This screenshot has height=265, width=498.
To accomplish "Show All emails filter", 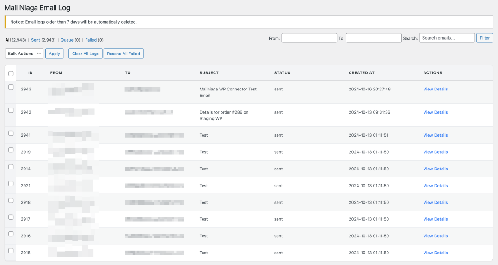I will 8,40.
